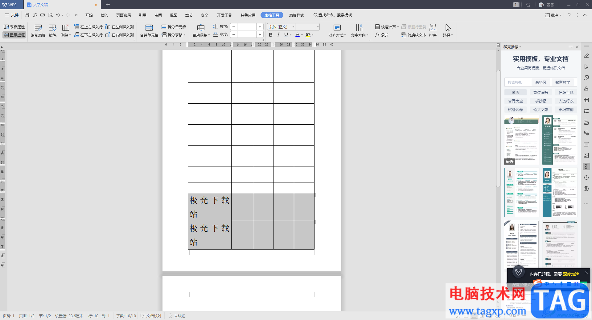This screenshot has width=592, height=320.
Task: Open the 批注 comments button
Action: [x=553, y=15]
